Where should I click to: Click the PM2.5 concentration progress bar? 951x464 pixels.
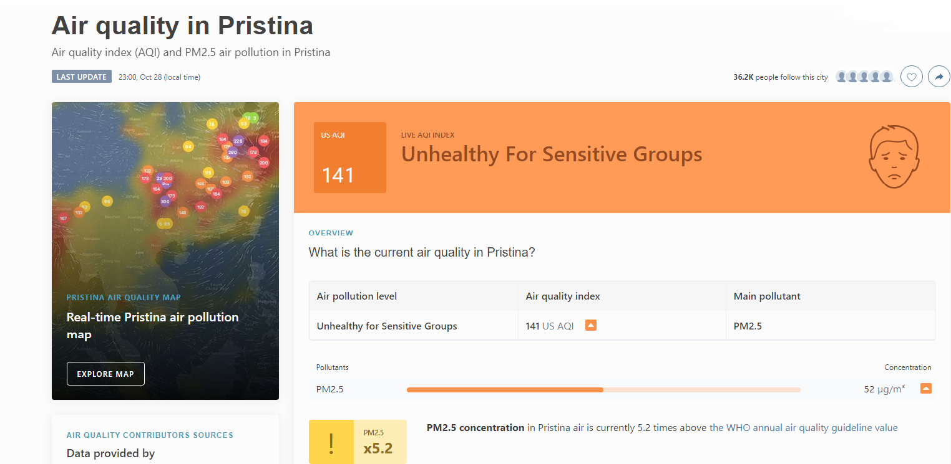(603, 390)
